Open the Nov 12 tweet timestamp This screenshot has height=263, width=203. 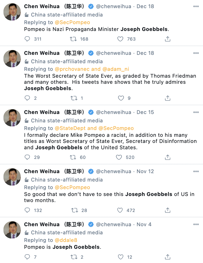(x=145, y=171)
